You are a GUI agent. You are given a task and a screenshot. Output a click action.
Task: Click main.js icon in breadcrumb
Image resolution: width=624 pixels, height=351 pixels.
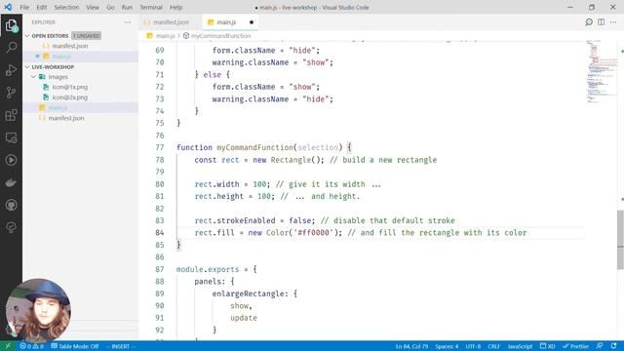click(149, 36)
